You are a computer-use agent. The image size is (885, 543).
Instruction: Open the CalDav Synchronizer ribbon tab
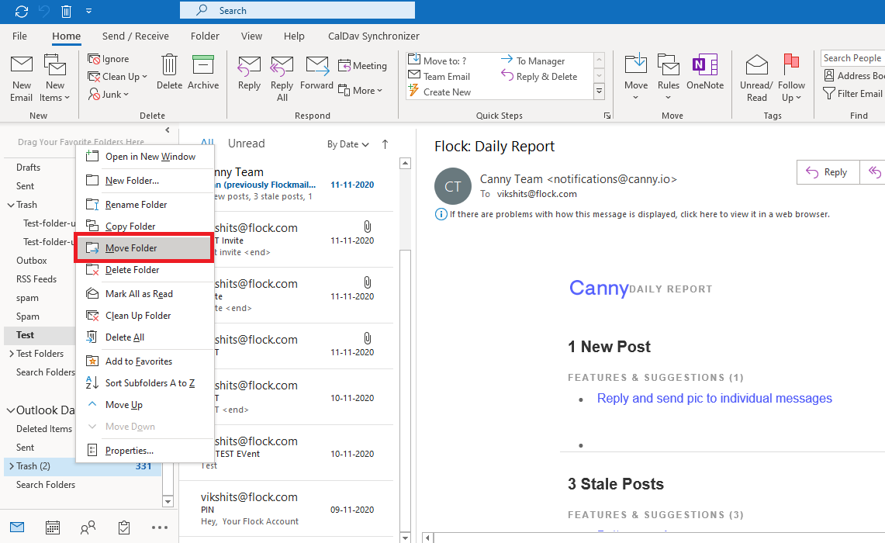[374, 36]
